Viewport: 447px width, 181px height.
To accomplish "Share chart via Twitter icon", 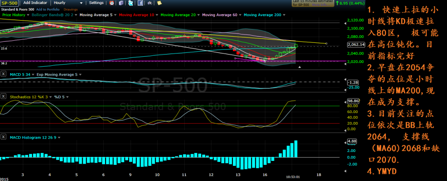I will coord(131,3).
